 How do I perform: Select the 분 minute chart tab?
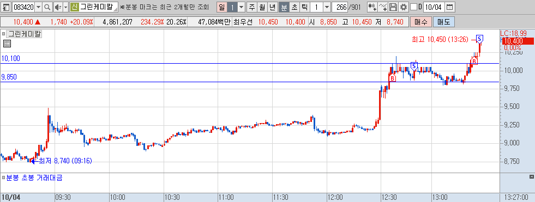tap(284, 7)
